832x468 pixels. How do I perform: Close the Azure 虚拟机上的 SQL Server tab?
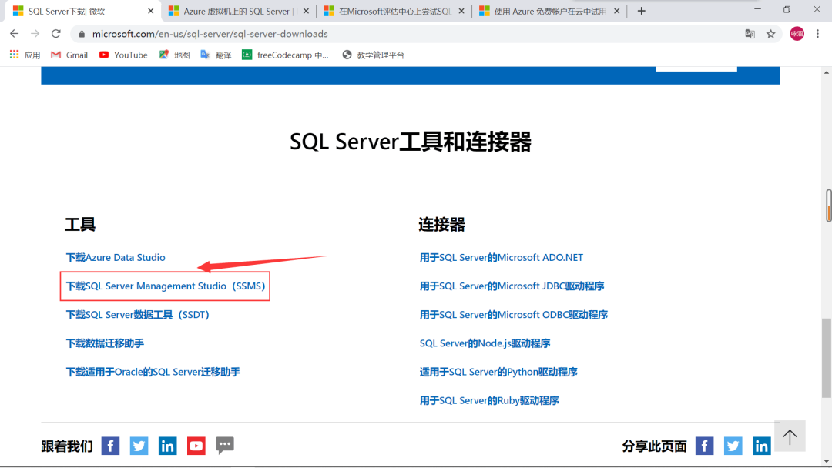[306, 11]
